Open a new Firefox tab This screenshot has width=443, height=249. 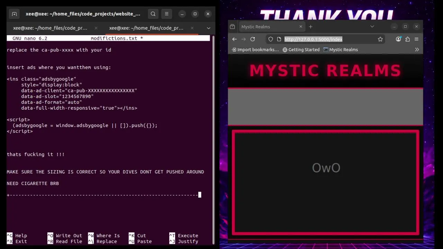[310, 27]
